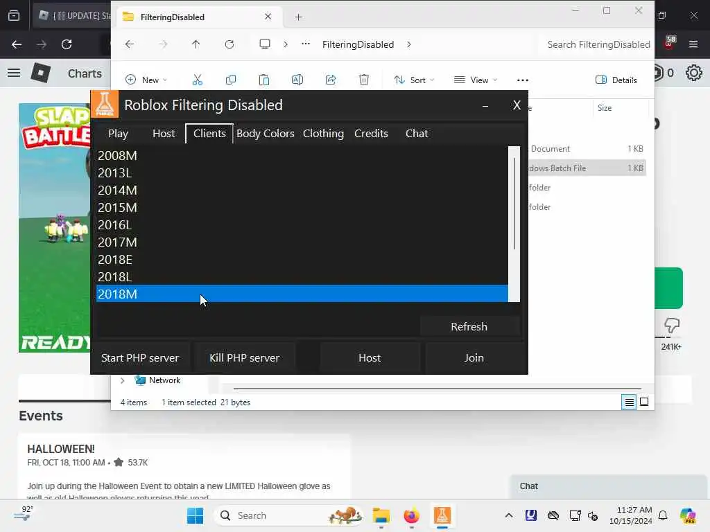The image size is (710, 532).
Task: Select the 2016L client
Action: coord(302,225)
